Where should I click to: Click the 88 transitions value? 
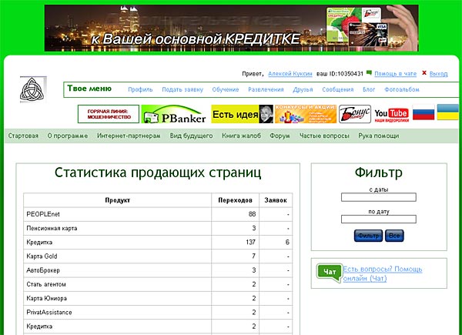(253, 214)
